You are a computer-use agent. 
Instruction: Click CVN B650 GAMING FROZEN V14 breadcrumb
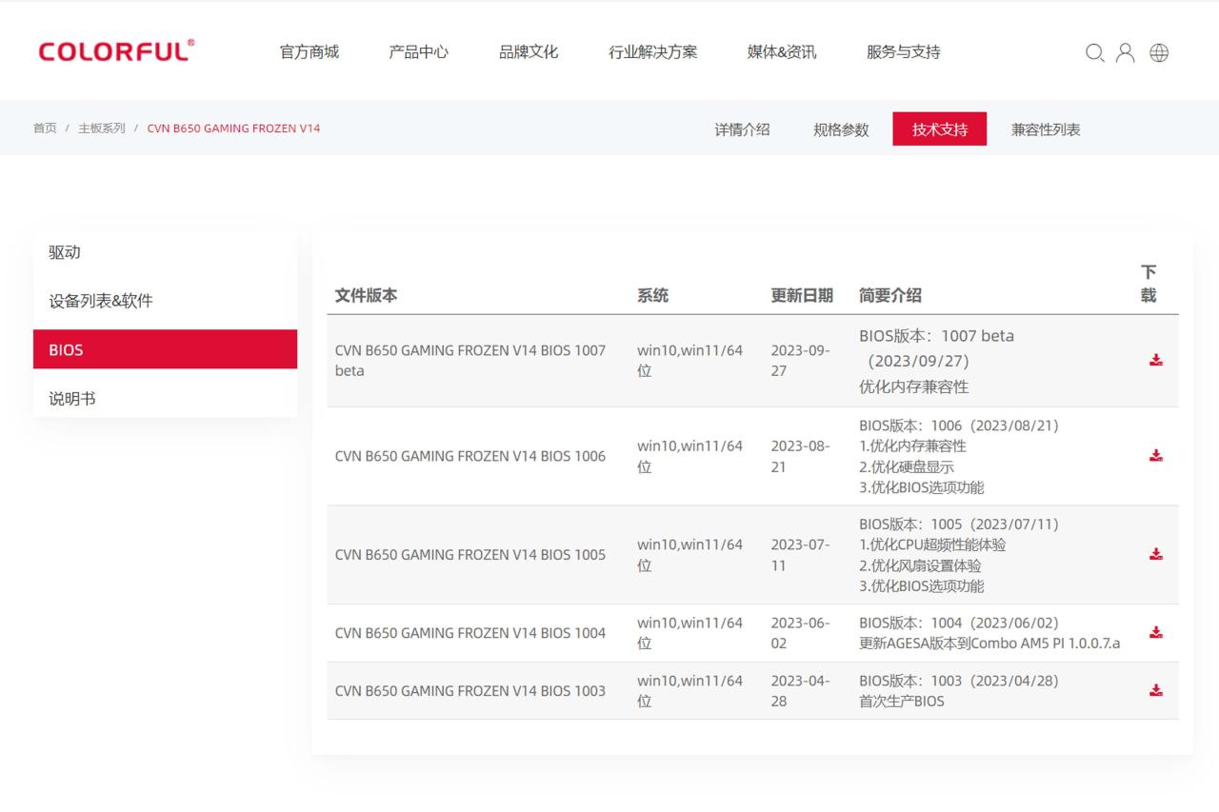coord(233,128)
